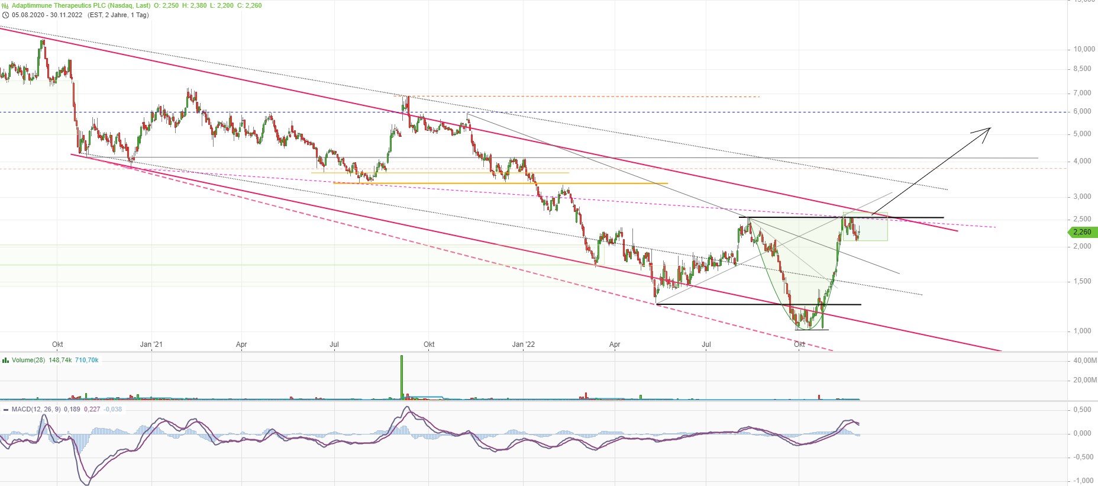Click the 10,000 price axis label
Viewport: 1098px width, 486px height.
[x=1084, y=49]
